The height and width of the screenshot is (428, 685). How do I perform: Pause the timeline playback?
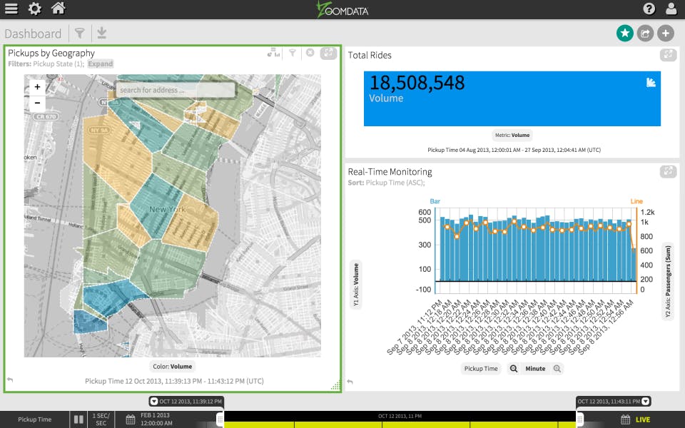[x=79, y=419]
